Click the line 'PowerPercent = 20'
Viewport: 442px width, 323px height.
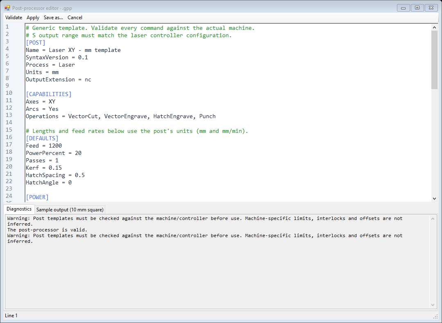tap(54, 153)
